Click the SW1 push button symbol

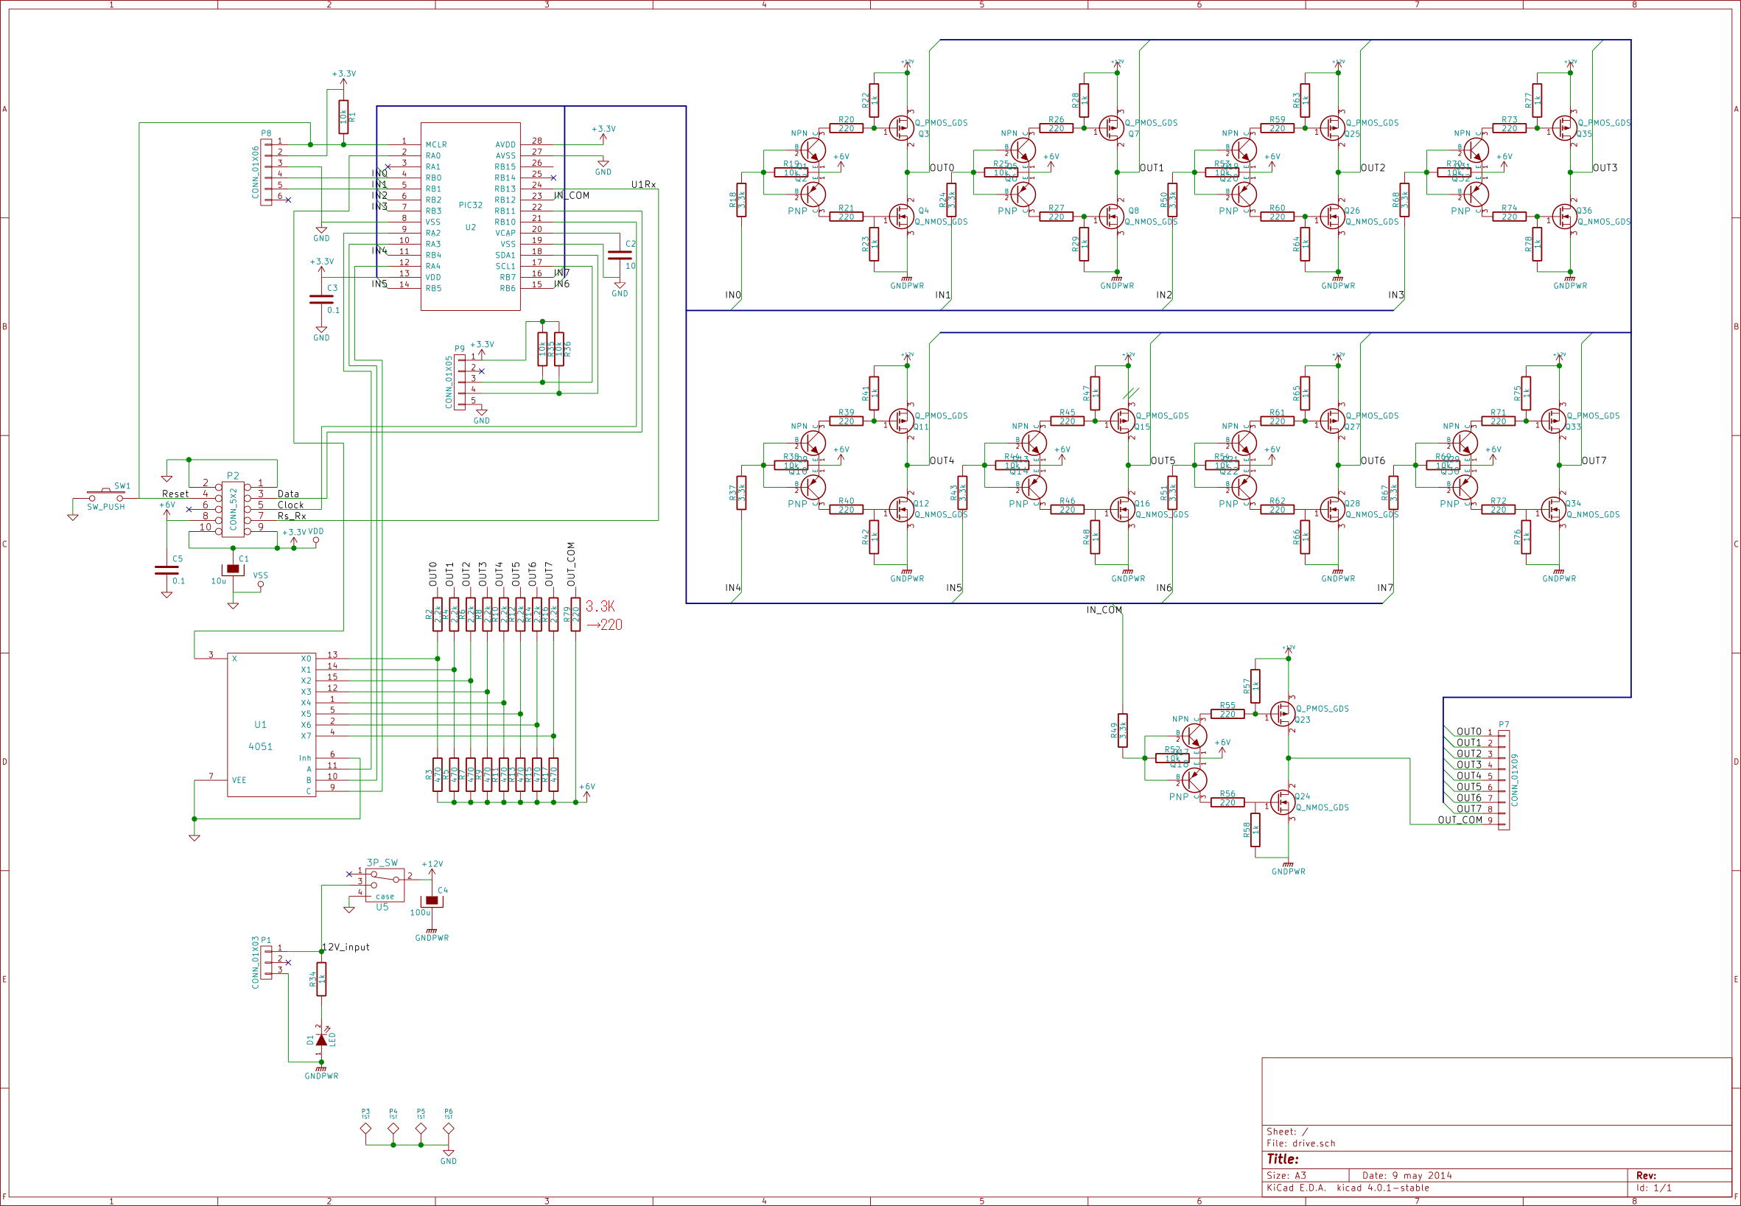point(106,497)
